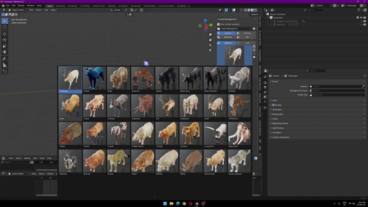Open the Asset Managment library dropdown
Image resolution: width=368 pixels, height=207 pixels.
pyautogui.click(x=234, y=28)
